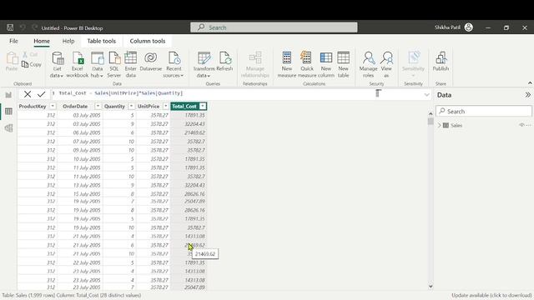Viewport: 534px width, 300px height.
Task: Switch to Column tools tab
Action: pos(148,41)
